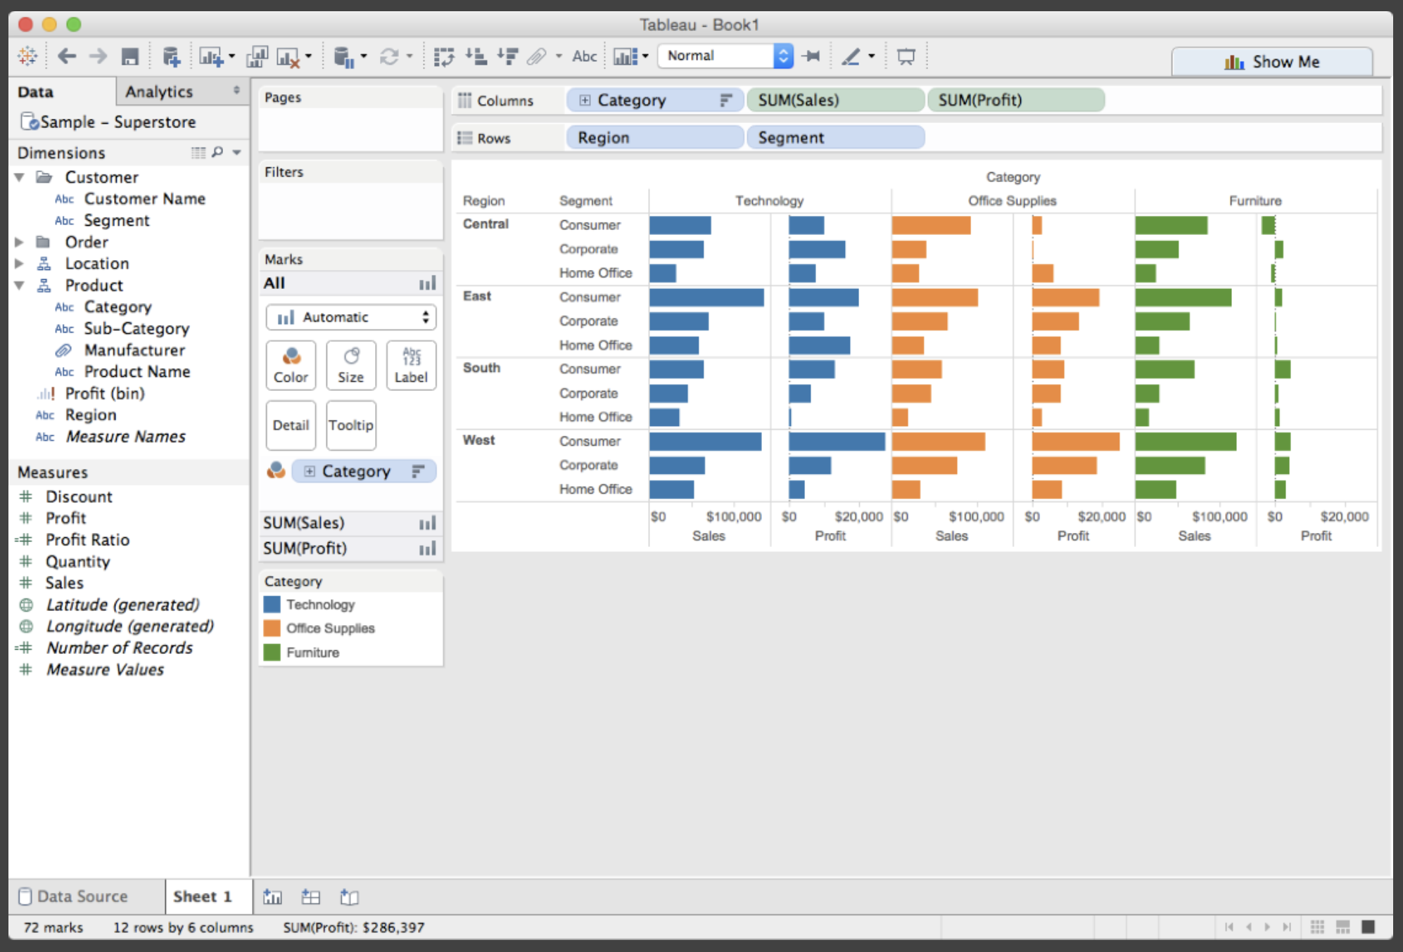Click the Fix Axes pin icon
The image size is (1403, 952).
811,56
